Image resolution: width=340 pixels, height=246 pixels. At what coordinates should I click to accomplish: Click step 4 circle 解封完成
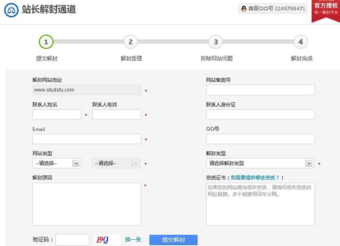[x=300, y=41]
